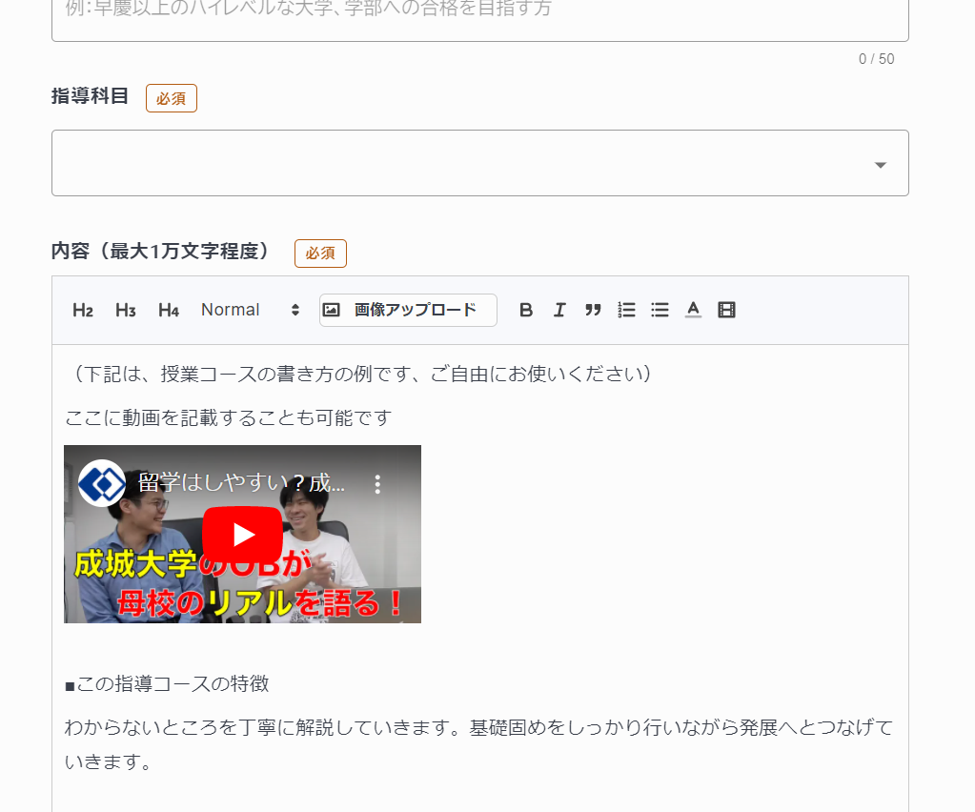Click the 画像アップロード button
975x812 pixels.
[408, 310]
